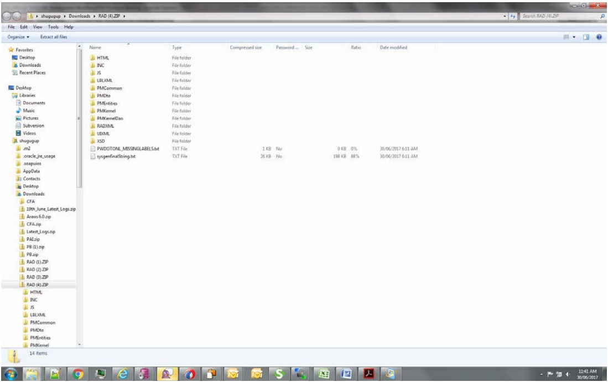Click the forward navigation arrow
Viewport: 608px width, 382px height.
pyautogui.click(x=17, y=16)
